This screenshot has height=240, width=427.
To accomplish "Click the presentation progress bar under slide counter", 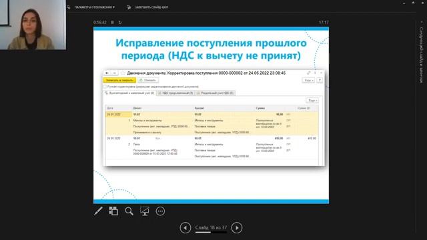I will point(211,233).
